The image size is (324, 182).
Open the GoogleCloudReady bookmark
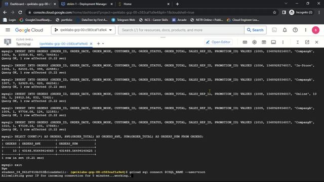pyautogui.click(x=35, y=20)
